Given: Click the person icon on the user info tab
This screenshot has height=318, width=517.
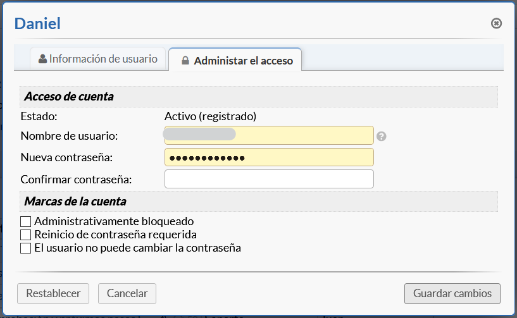Looking at the screenshot, I should point(43,59).
